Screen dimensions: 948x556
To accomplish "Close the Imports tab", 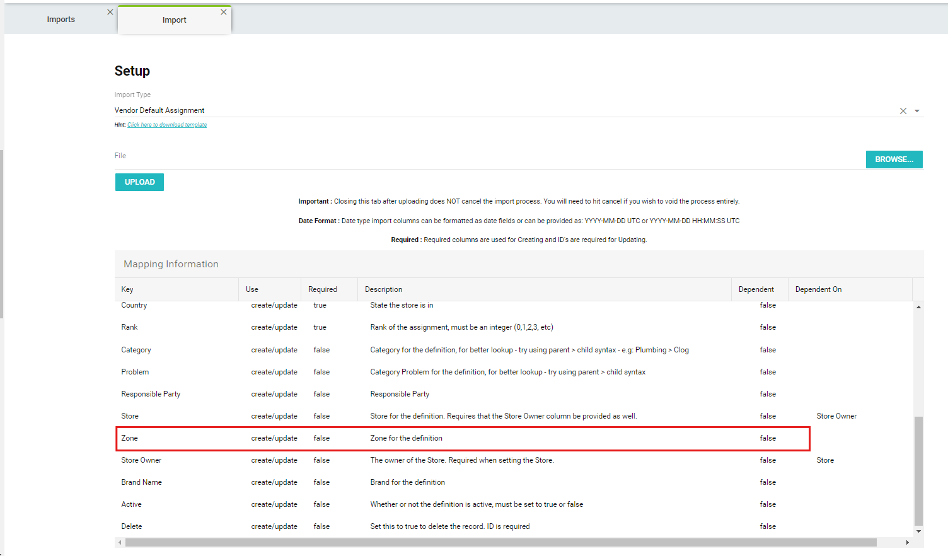I will click(110, 12).
